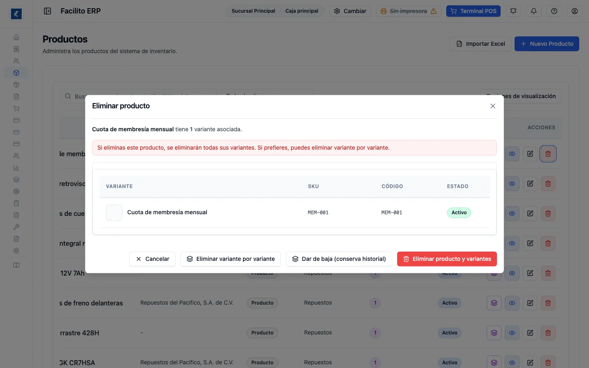
Task: Open the wrench tools sidebar icon
Action: (x=16, y=227)
